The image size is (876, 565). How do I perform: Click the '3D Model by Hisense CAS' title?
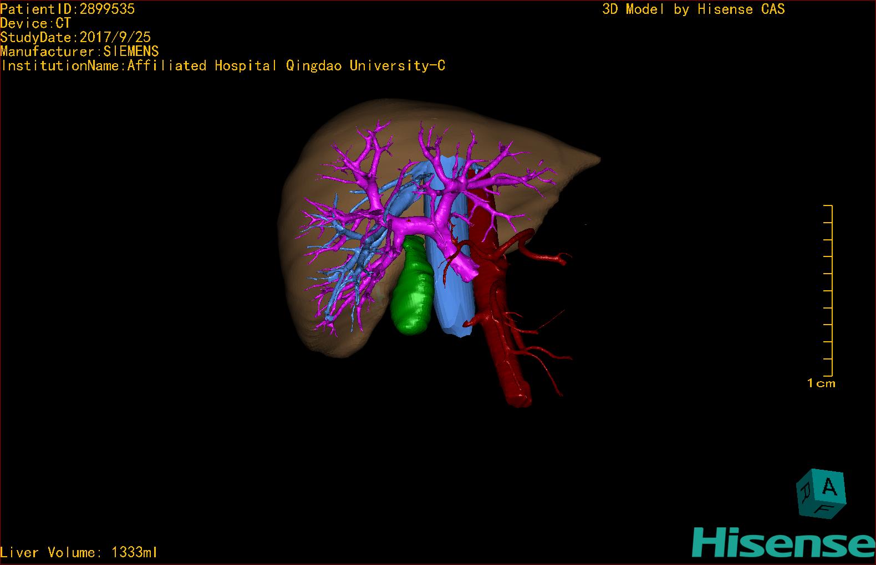click(694, 9)
